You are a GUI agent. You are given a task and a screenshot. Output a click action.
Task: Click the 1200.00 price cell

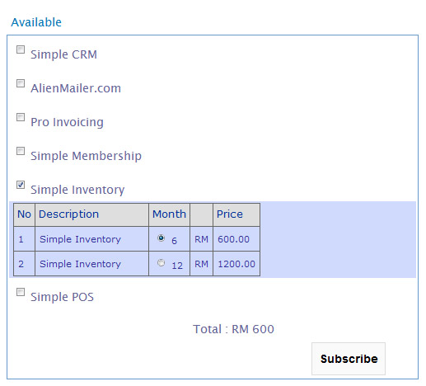pos(236,264)
